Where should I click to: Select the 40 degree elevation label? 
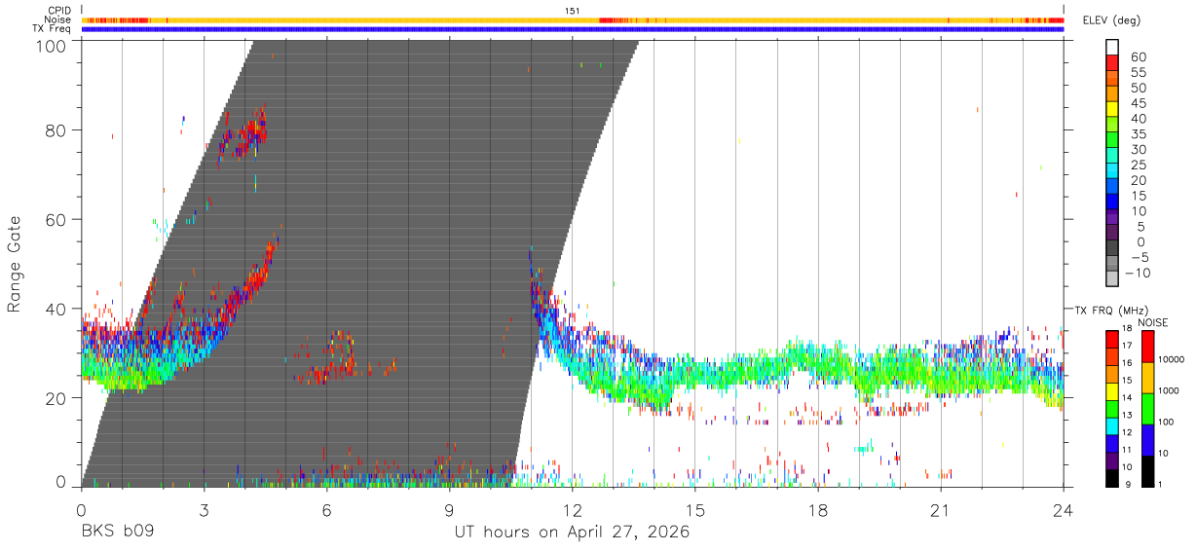pos(1138,119)
